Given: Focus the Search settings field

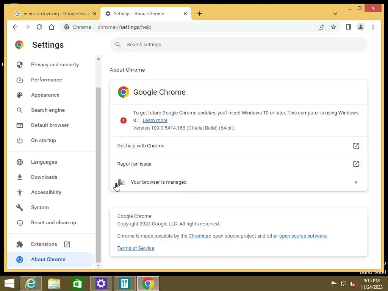Looking at the screenshot, I should [239, 45].
